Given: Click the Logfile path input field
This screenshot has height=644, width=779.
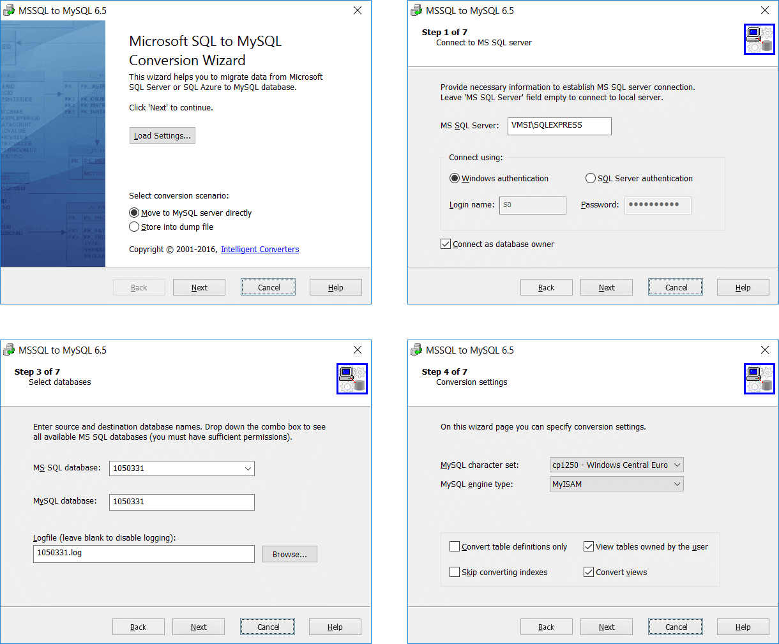Looking at the screenshot, I should click(144, 554).
